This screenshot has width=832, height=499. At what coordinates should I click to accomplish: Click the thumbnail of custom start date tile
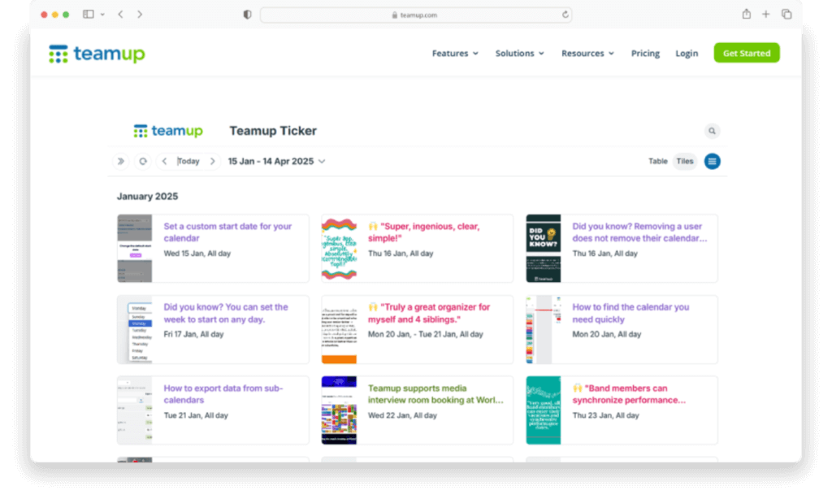pos(135,249)
